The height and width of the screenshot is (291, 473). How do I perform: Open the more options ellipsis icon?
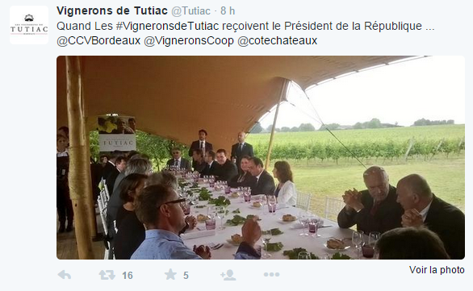(x=271, y=274)
